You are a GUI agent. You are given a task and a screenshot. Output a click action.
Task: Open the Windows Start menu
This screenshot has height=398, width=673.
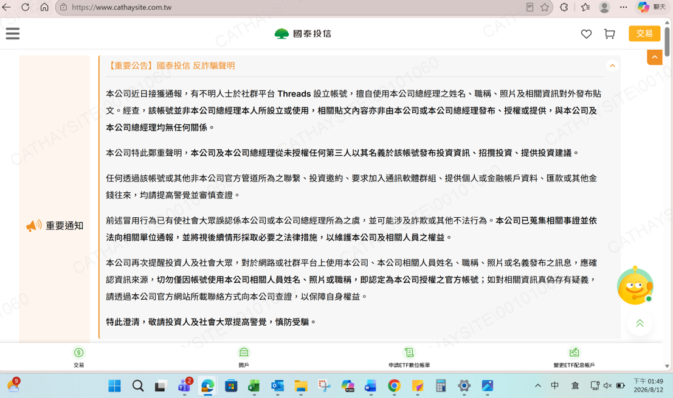(x=115, y=386)
